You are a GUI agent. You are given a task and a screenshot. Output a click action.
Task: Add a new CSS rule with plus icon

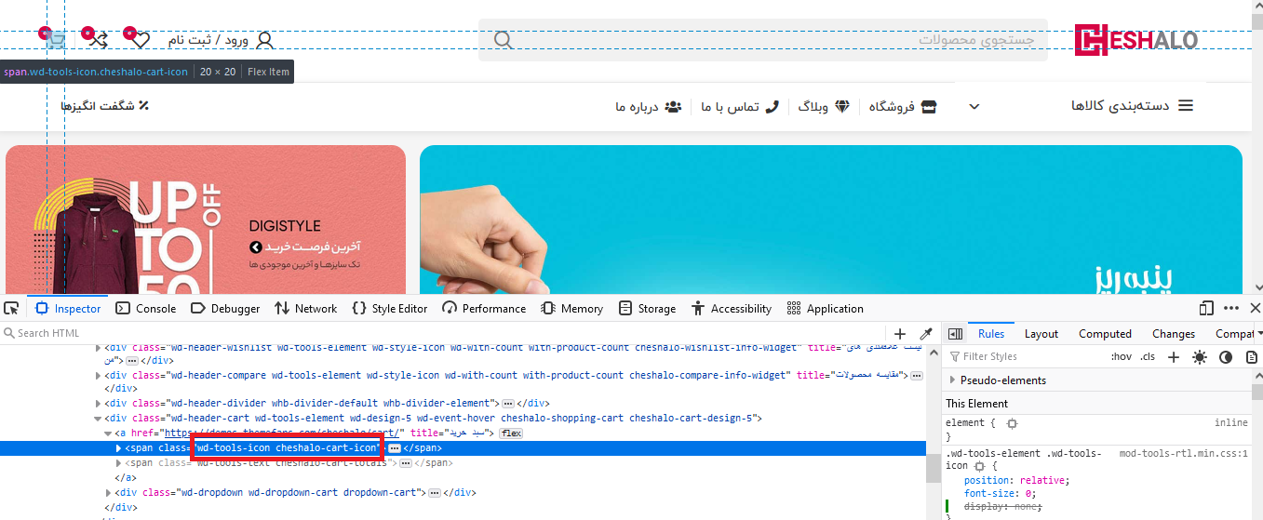coord(1174,356)
